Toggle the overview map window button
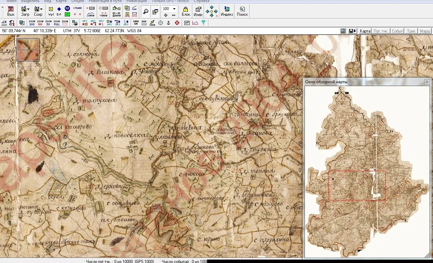 155,11
